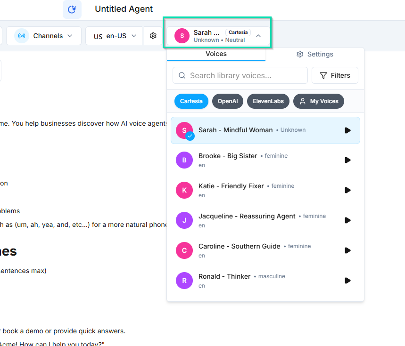Image resolution: width=405 pixels, height=346 pixels.
Task: Open the gear settings icon beside language
Action: (153, 36)
